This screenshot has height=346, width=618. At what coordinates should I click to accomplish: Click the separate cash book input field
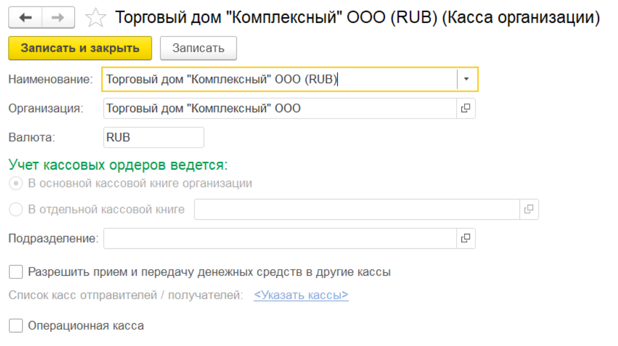(356, 209)
